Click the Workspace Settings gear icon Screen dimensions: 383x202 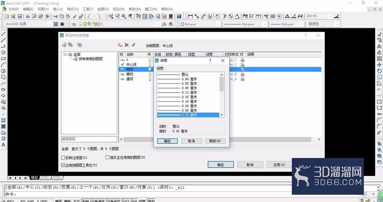click(x=56, y=24)
